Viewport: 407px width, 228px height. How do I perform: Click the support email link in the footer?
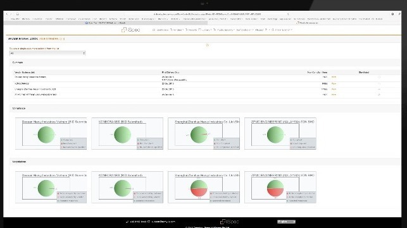click(x=163, y=222)
